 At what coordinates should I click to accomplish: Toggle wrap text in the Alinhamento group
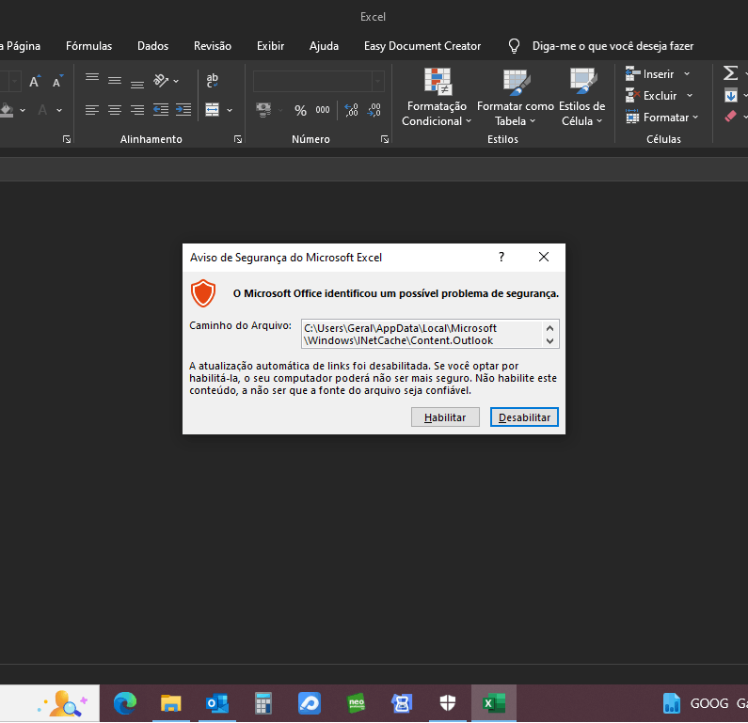point(213,80)
